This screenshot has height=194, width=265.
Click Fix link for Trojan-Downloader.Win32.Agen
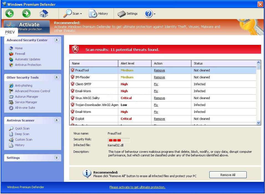pyautogui.click(x=156, y=105)
